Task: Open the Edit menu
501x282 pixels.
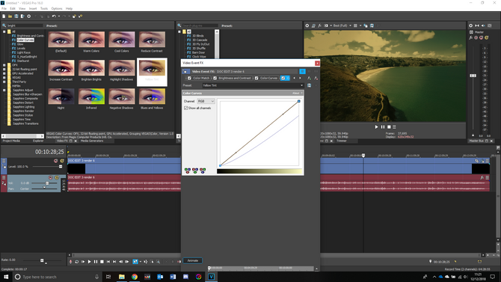Action: pos(13,9)
